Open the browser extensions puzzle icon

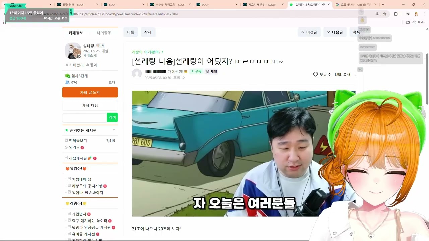[396, 14]
